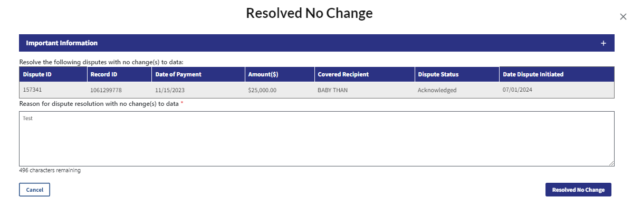Image resolution: width=632 pixels, height=207 pixels.
Task: Click the BABY THAN recipient cell
Action: [365, 90]
